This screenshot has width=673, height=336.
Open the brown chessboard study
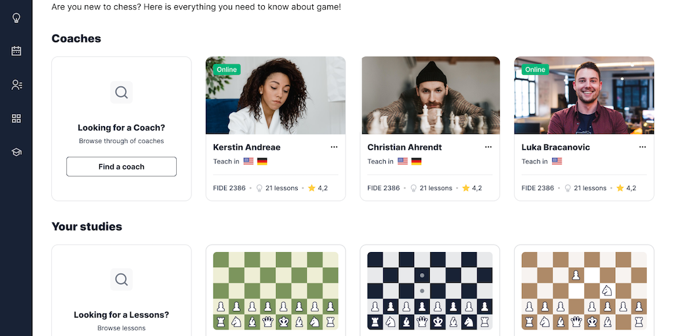click(x=584, y=291)
